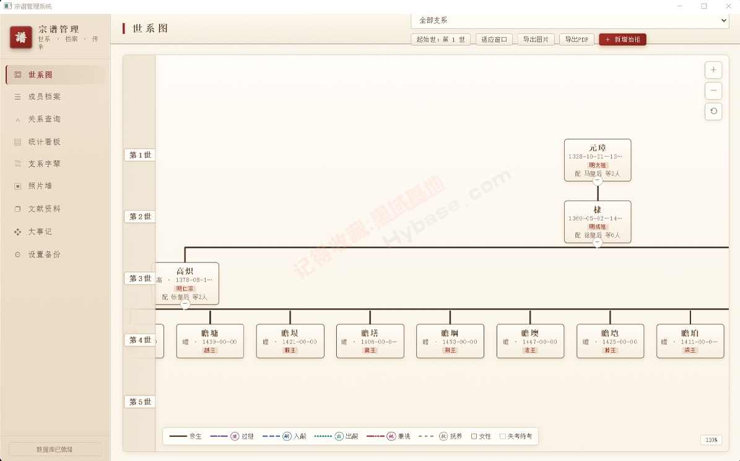Click the 第3世 generation label
This screenshot has height=461, width=740.
click(x=140, y=278)
